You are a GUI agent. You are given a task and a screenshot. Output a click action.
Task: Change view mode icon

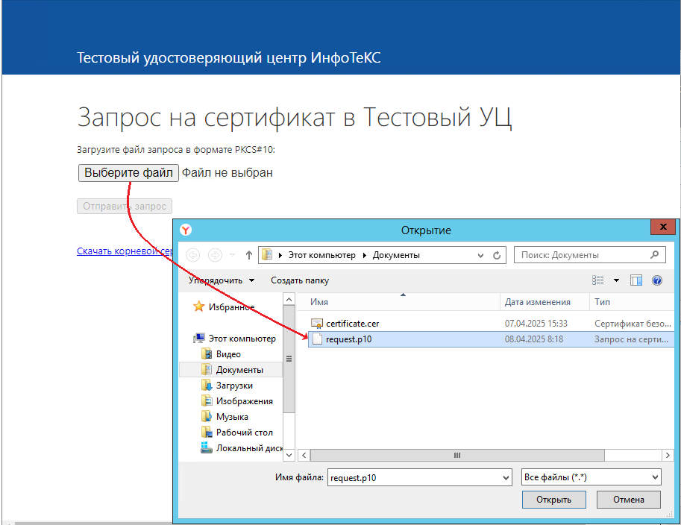click(x=598, y=280)
